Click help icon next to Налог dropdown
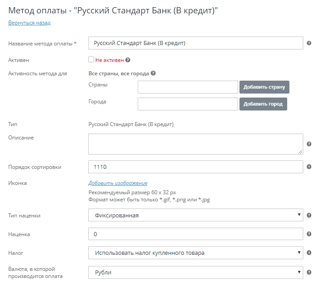Image resolution: width=330 pixels, height=286 pixels. pyautogui.click(x=309, y=253)
